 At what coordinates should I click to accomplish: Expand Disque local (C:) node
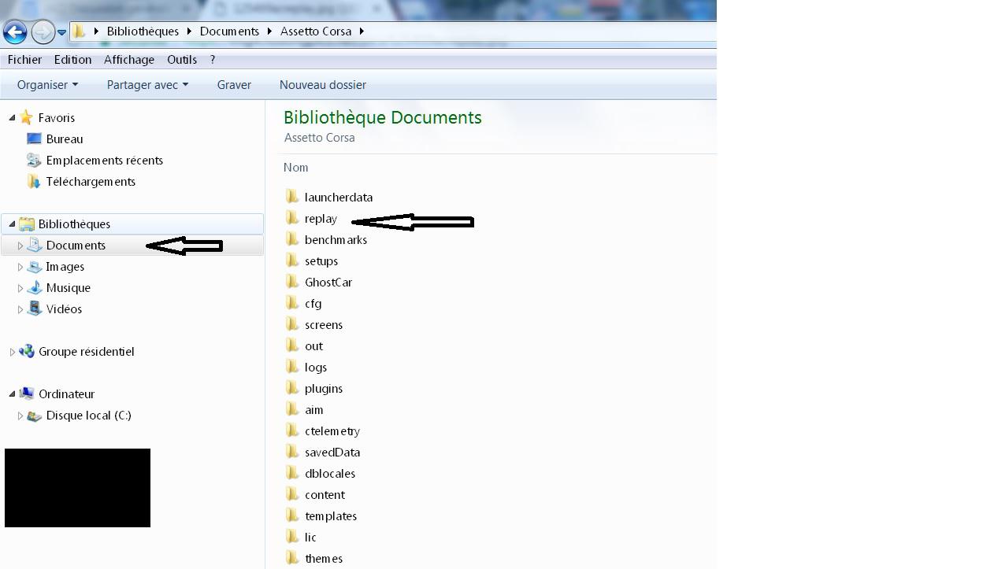20,416
